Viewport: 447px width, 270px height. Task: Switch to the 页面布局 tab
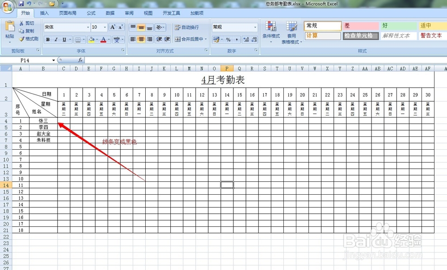[x=67, y=13]
